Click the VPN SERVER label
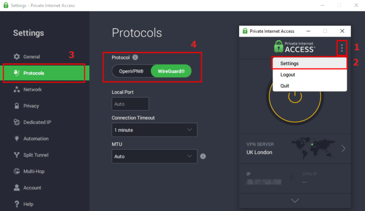This screenshot has height=211, width=365. [x=260, y=144]
